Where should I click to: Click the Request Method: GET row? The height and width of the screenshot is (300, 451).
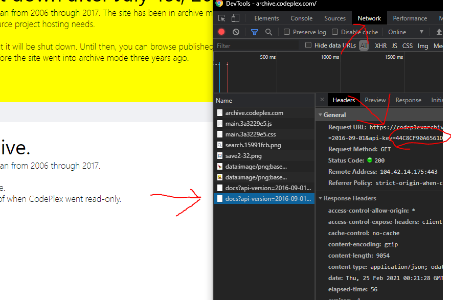359,149
